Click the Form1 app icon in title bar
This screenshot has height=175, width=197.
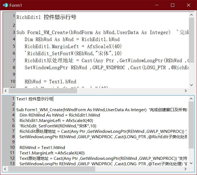tap(5, 5)
